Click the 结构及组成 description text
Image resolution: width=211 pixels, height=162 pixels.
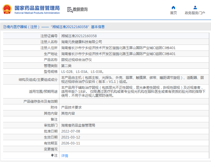click(133, 79)
